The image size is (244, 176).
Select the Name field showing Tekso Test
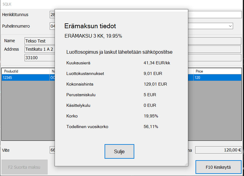[x=40, y=41]
